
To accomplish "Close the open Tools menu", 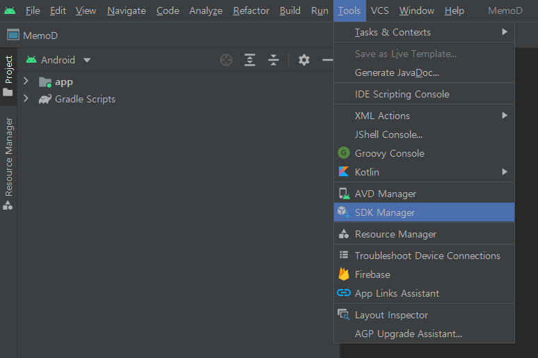I will tap(349, 11).
